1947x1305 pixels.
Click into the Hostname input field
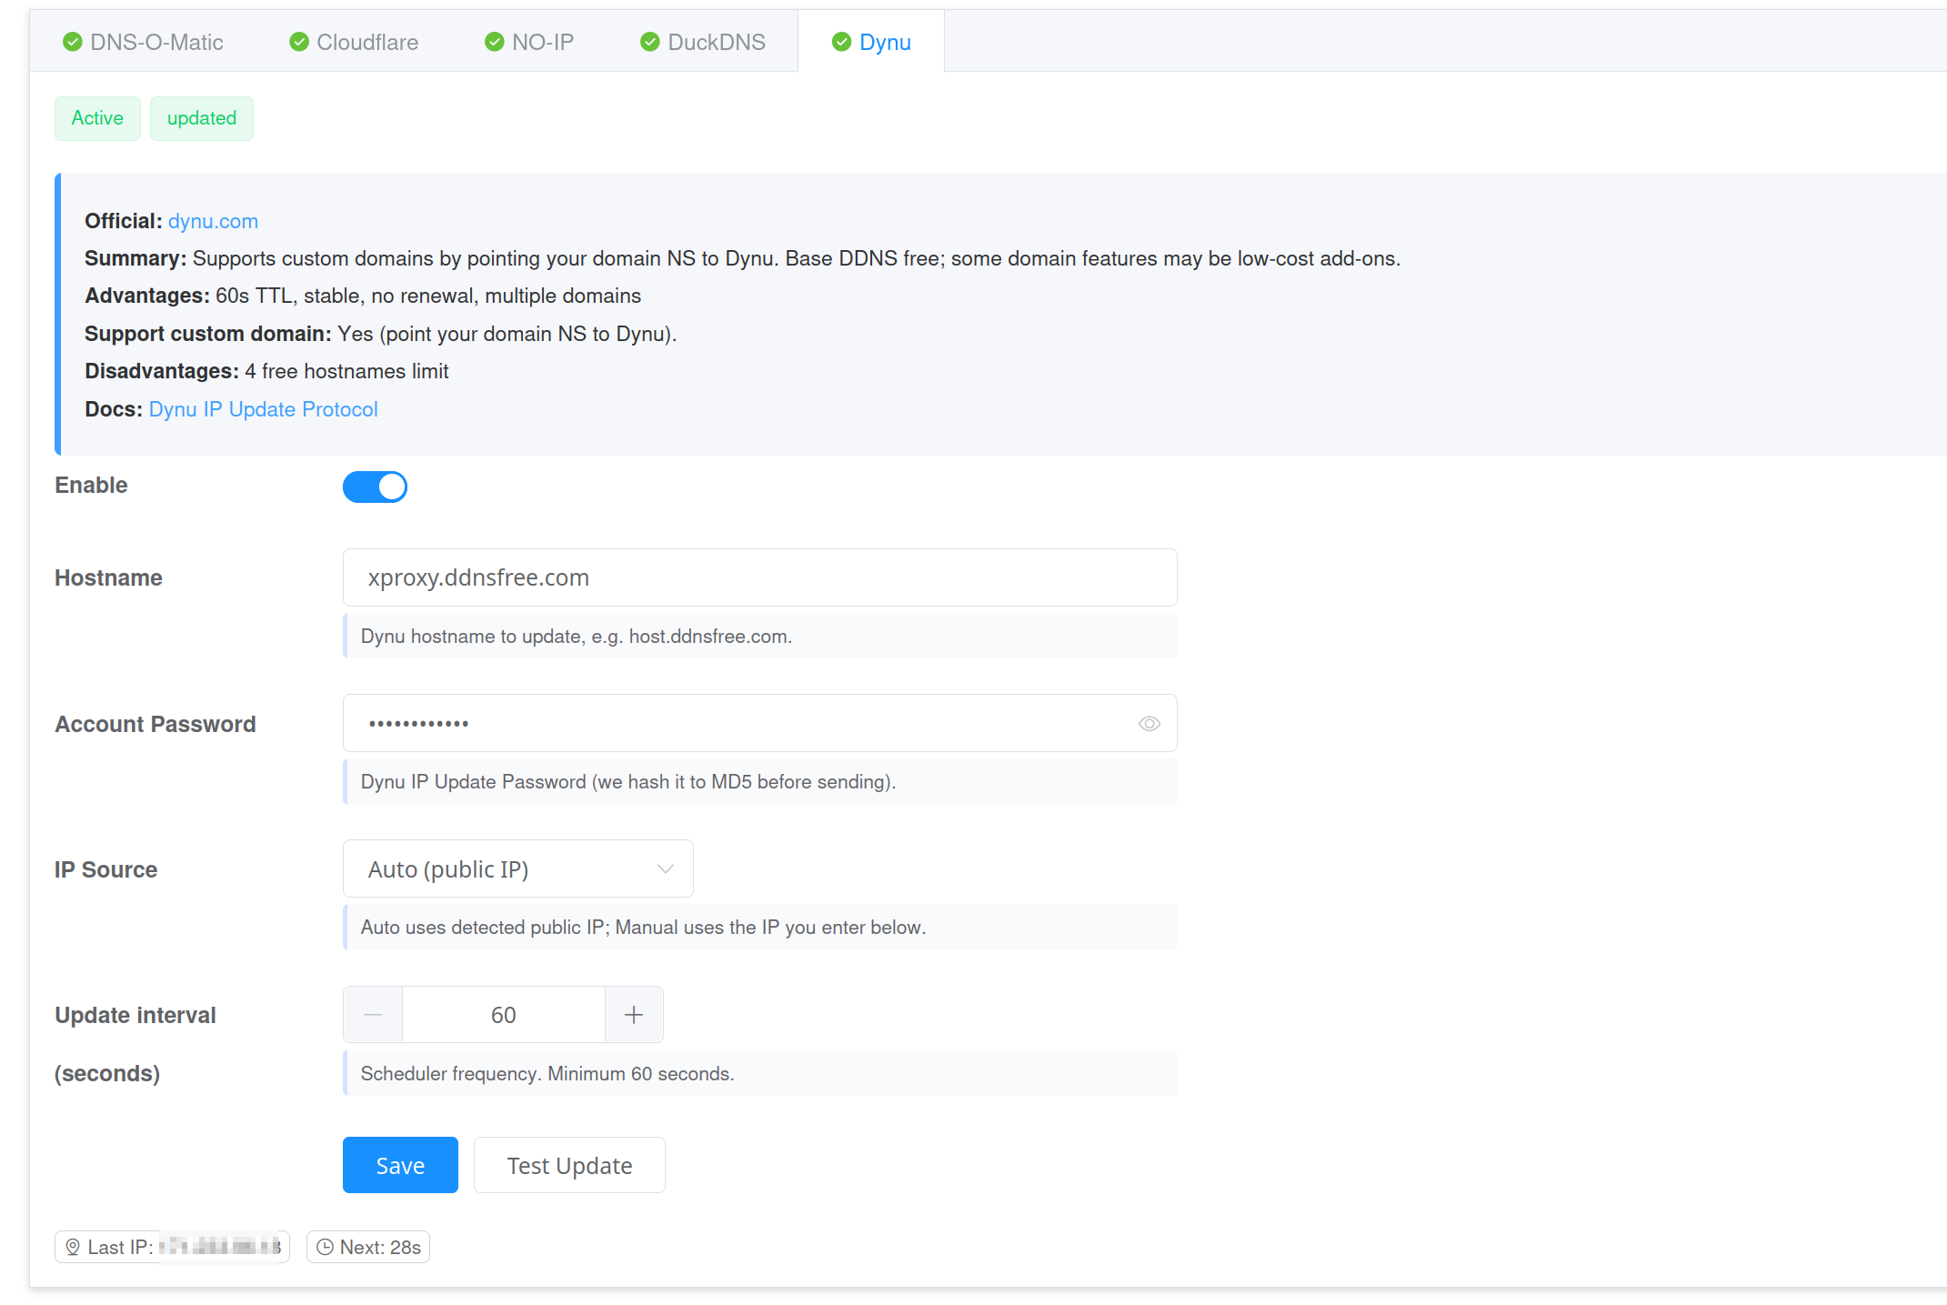pyautogui.click(x=759, y=577)
